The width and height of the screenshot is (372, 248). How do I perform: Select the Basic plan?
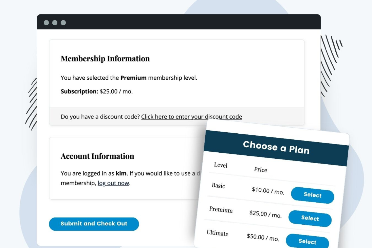[312, 195]
